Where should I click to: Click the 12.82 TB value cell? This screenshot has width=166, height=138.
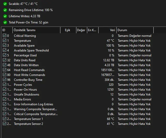pyautogui.click(x=109, y=60)
